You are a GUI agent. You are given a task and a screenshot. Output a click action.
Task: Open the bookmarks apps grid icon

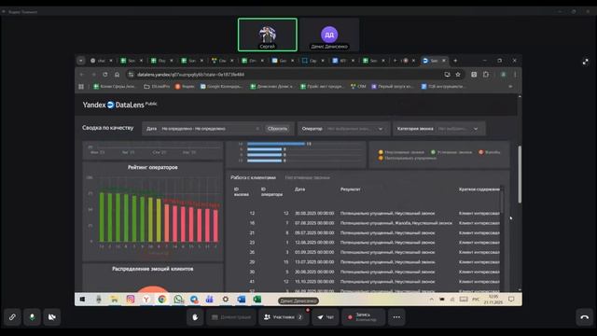click(x=81, y=87)
